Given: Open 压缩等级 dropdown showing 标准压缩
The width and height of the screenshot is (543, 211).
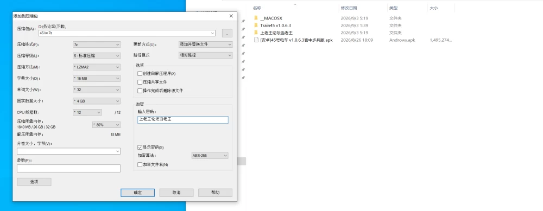Looking at the screenshot, I should click(x=96, y=56).
